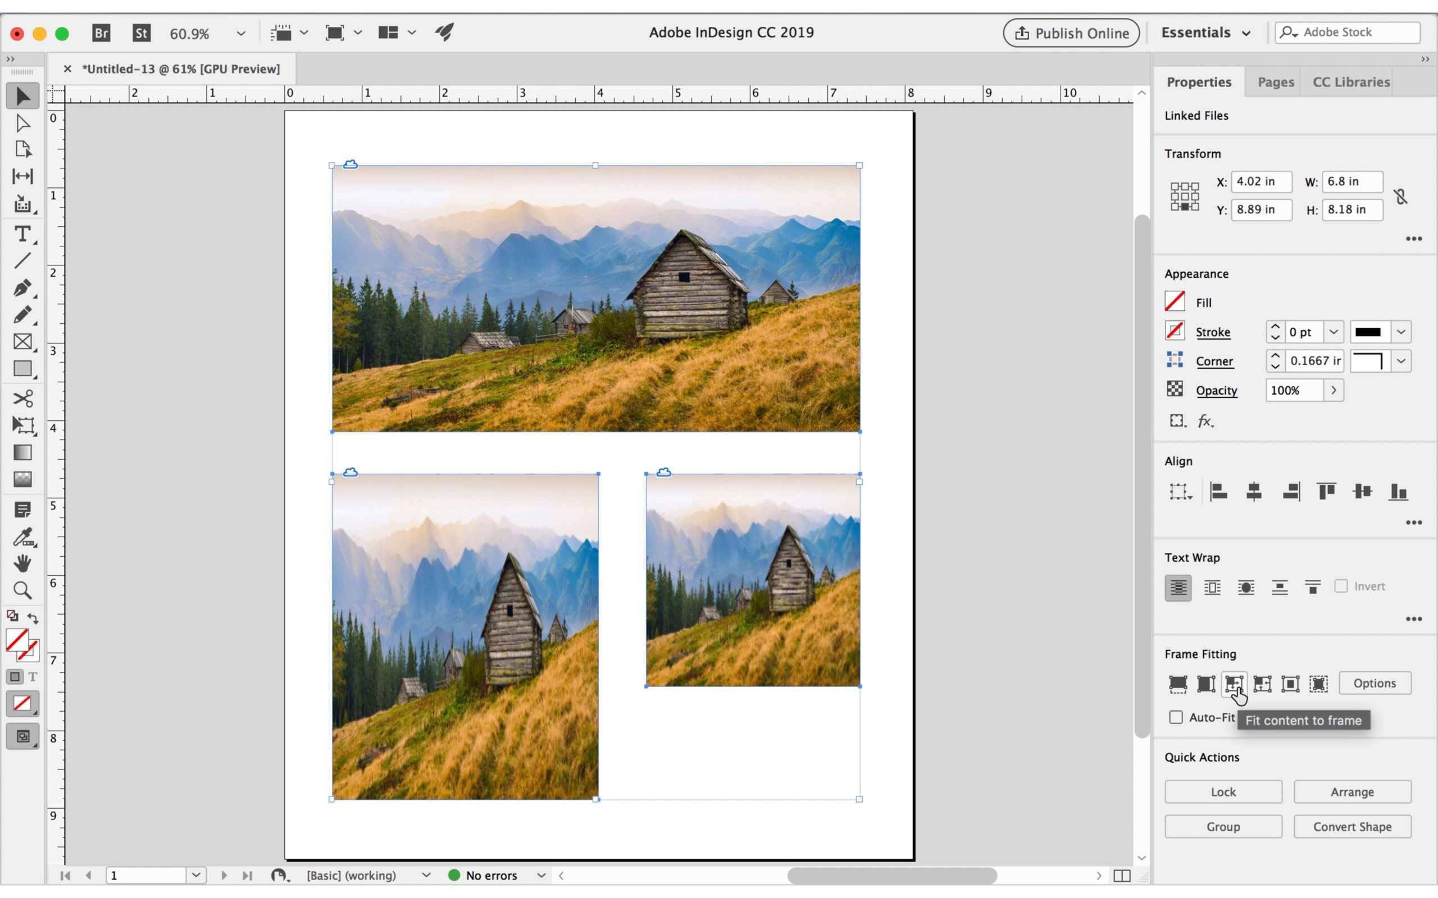Select the Selection tool arrow
This screenshot has height=898, width=1438.
(x=22, y=96)
